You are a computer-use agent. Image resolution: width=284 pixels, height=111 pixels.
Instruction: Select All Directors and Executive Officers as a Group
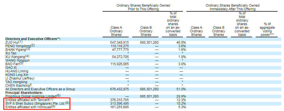40,89
